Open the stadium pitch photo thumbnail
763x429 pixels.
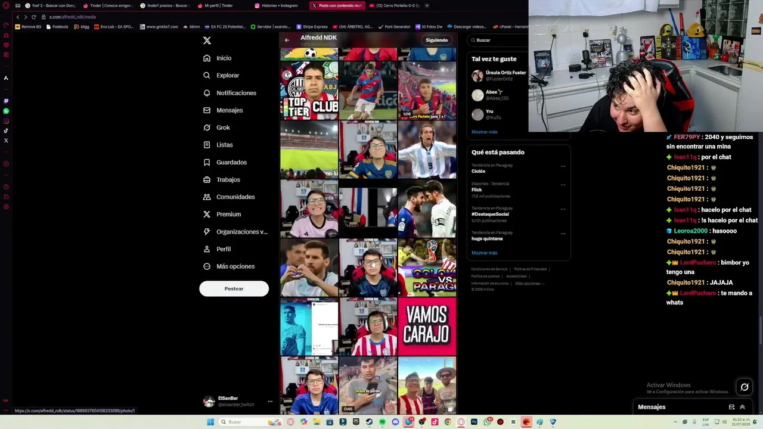pos(309,150)
